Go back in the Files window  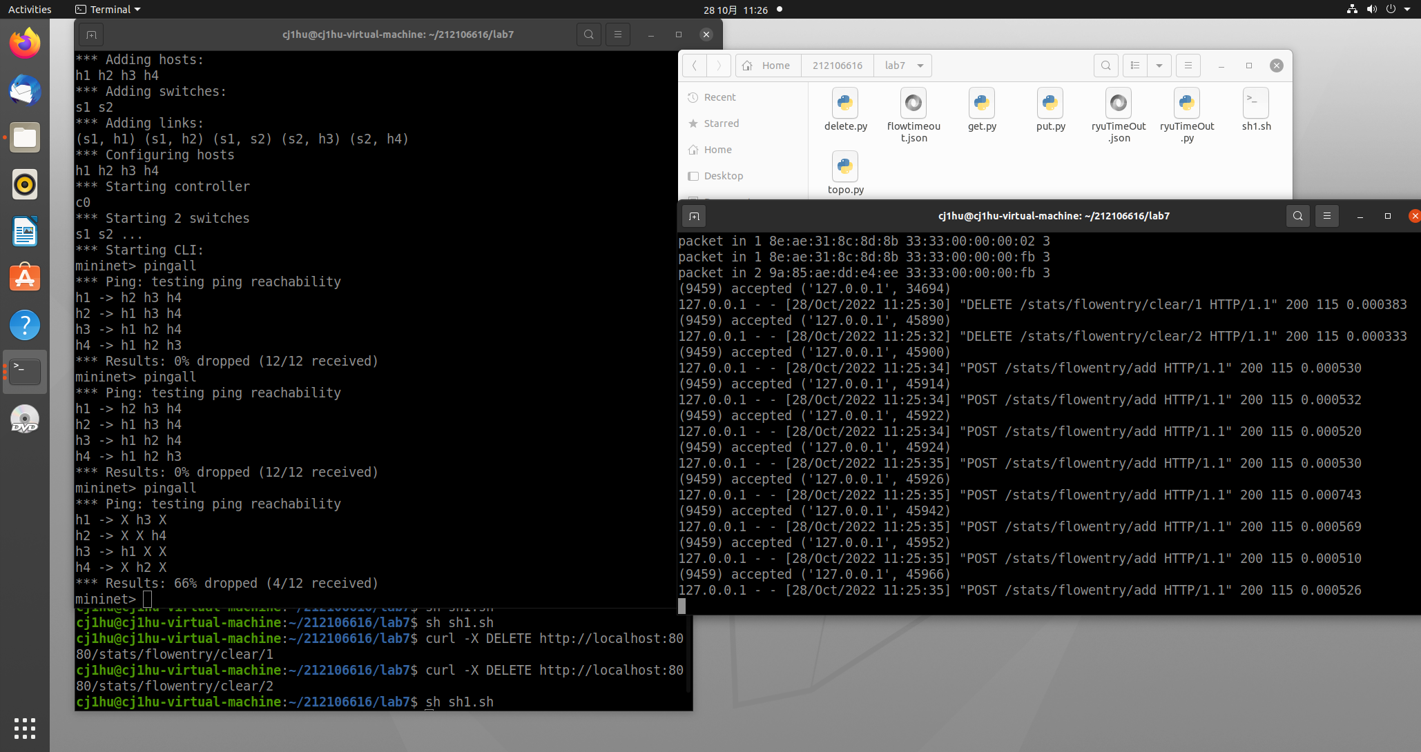coord(695,66)
